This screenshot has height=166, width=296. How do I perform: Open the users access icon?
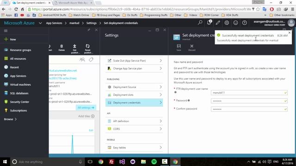click(82, 59)
